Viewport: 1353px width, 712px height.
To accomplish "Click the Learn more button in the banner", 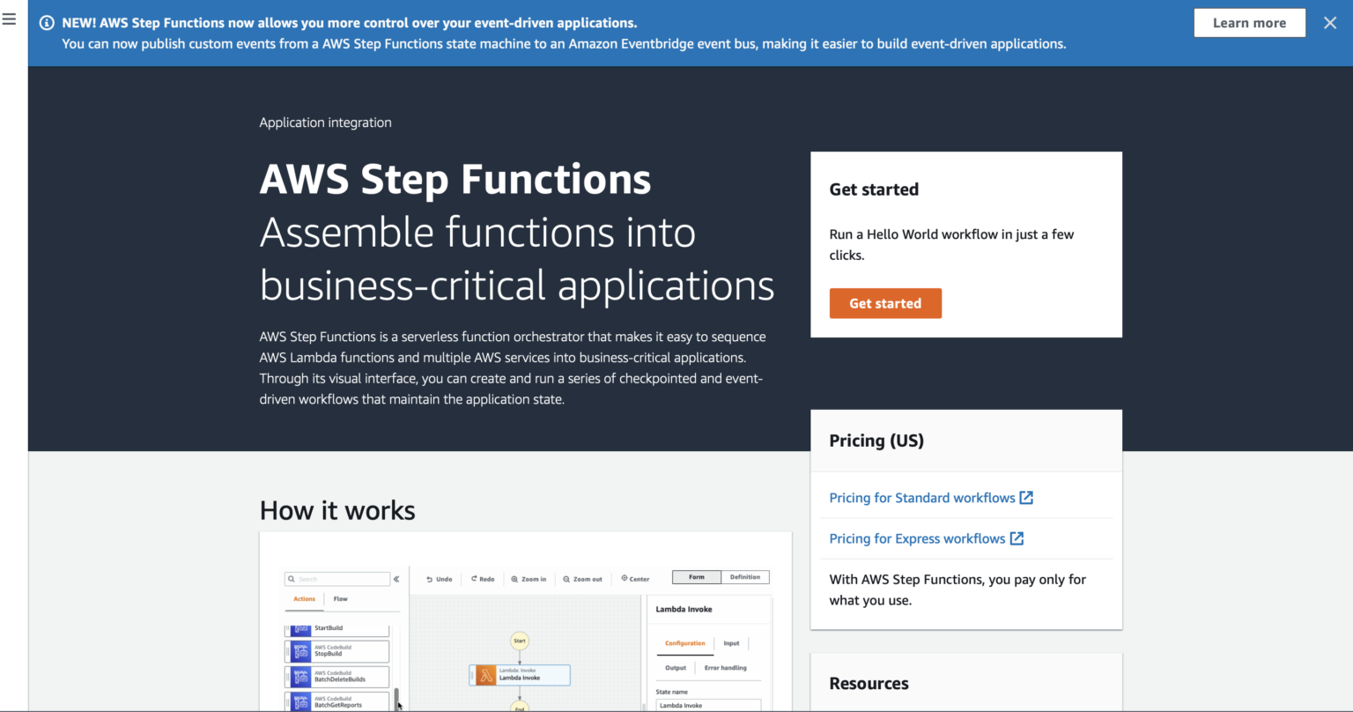I will tap(1249, 23).
